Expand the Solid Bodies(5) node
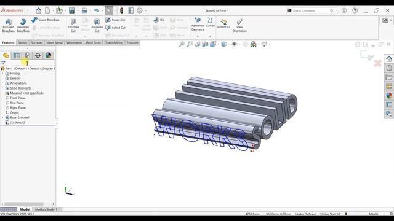The image size is (394, 221). point(2,88)
